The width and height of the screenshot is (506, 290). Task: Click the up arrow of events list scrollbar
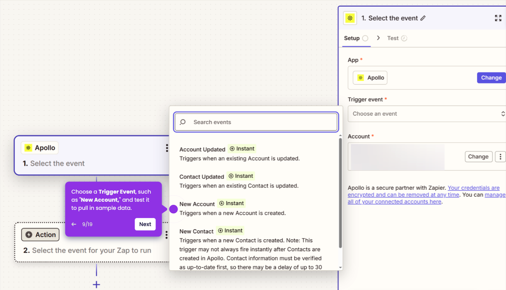point(340,136)
